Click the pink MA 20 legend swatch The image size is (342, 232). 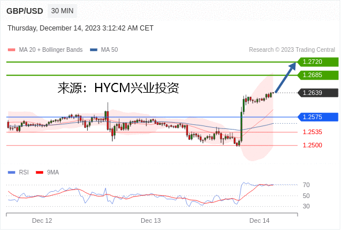[x=12, y=50]
